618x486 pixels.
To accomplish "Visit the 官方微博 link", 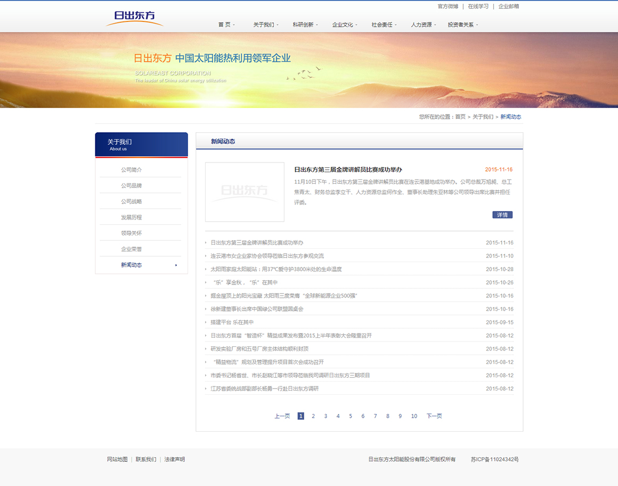I will pos(448,6).
